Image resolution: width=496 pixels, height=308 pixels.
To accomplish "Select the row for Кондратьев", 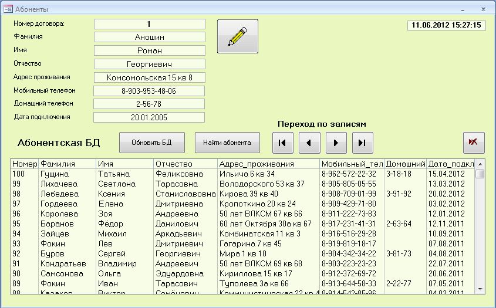I will pyautogui.click(x=243, y=264).
